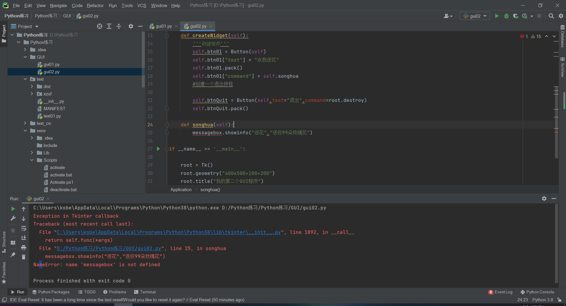Open the profiler run icon
566x306 pixels.
pos(525,16)
